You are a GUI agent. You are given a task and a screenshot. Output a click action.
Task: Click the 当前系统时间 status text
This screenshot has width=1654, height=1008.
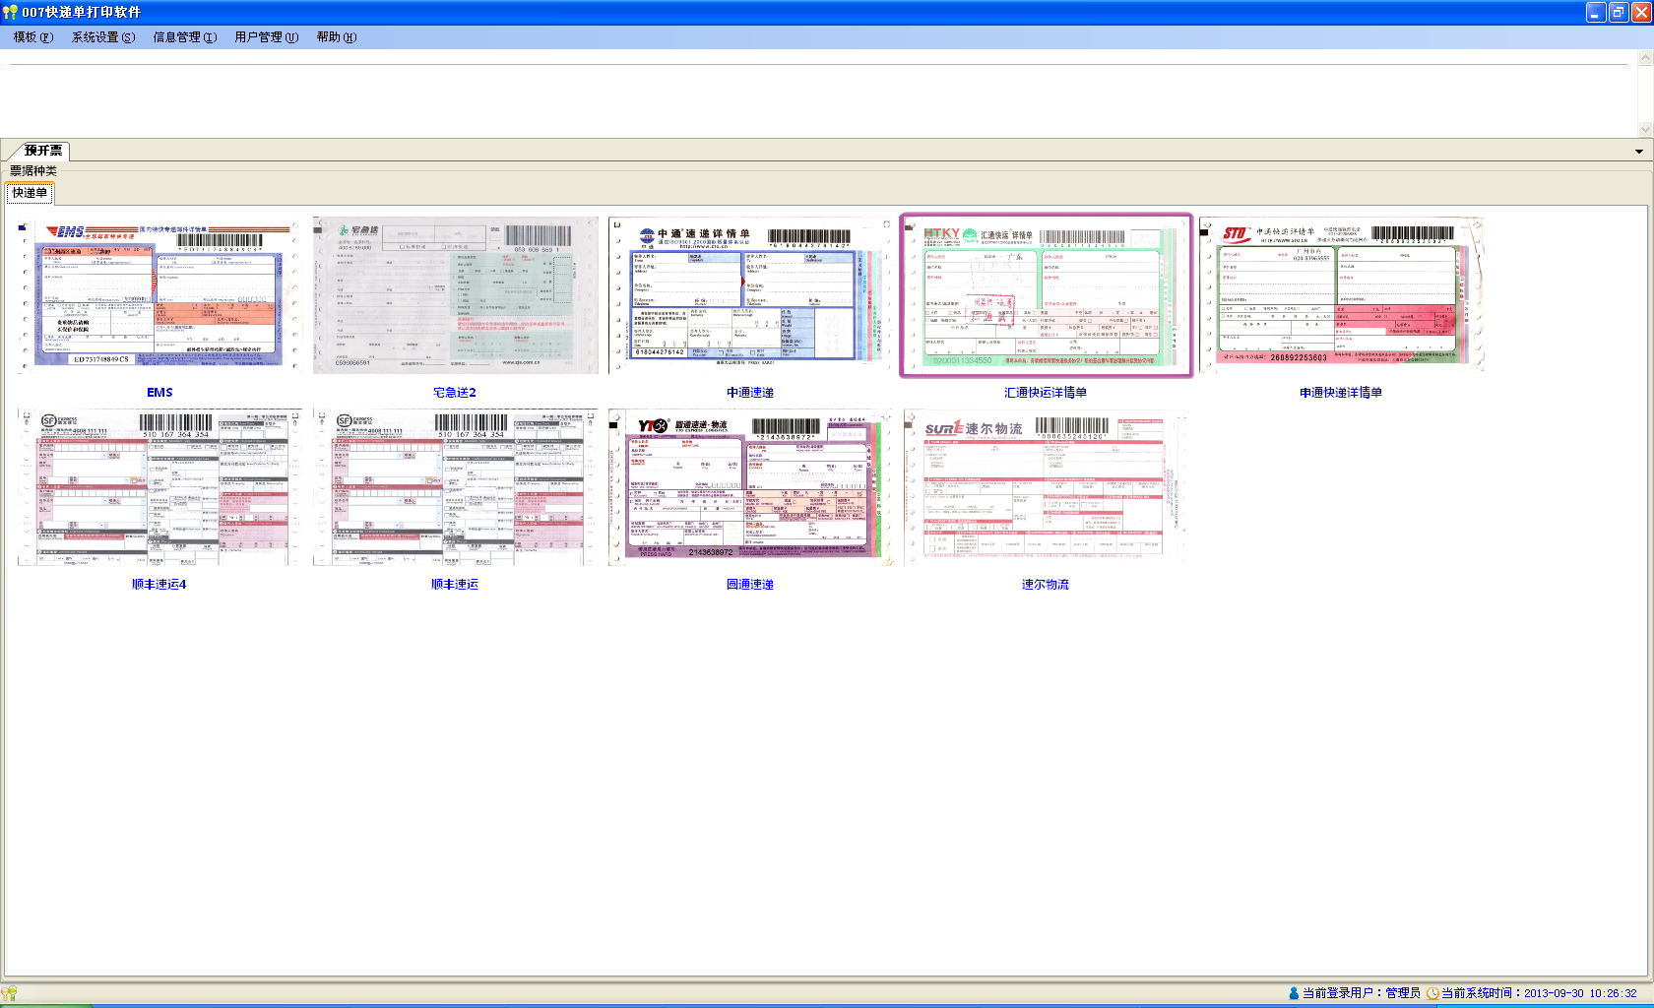1539,993
